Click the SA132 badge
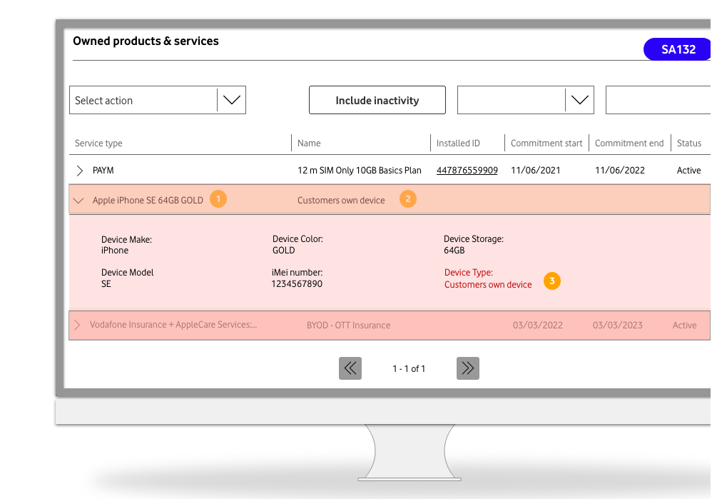Viewport: 712px width, 499px height. coord(677,50)
